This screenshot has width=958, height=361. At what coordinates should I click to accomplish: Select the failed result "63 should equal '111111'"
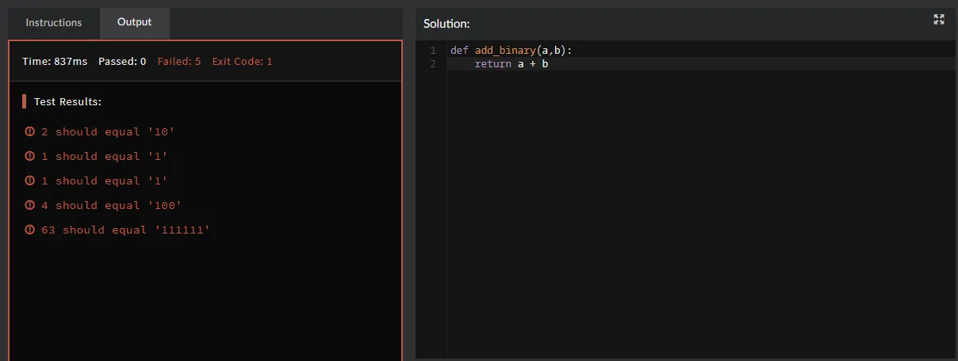point(125,230)
